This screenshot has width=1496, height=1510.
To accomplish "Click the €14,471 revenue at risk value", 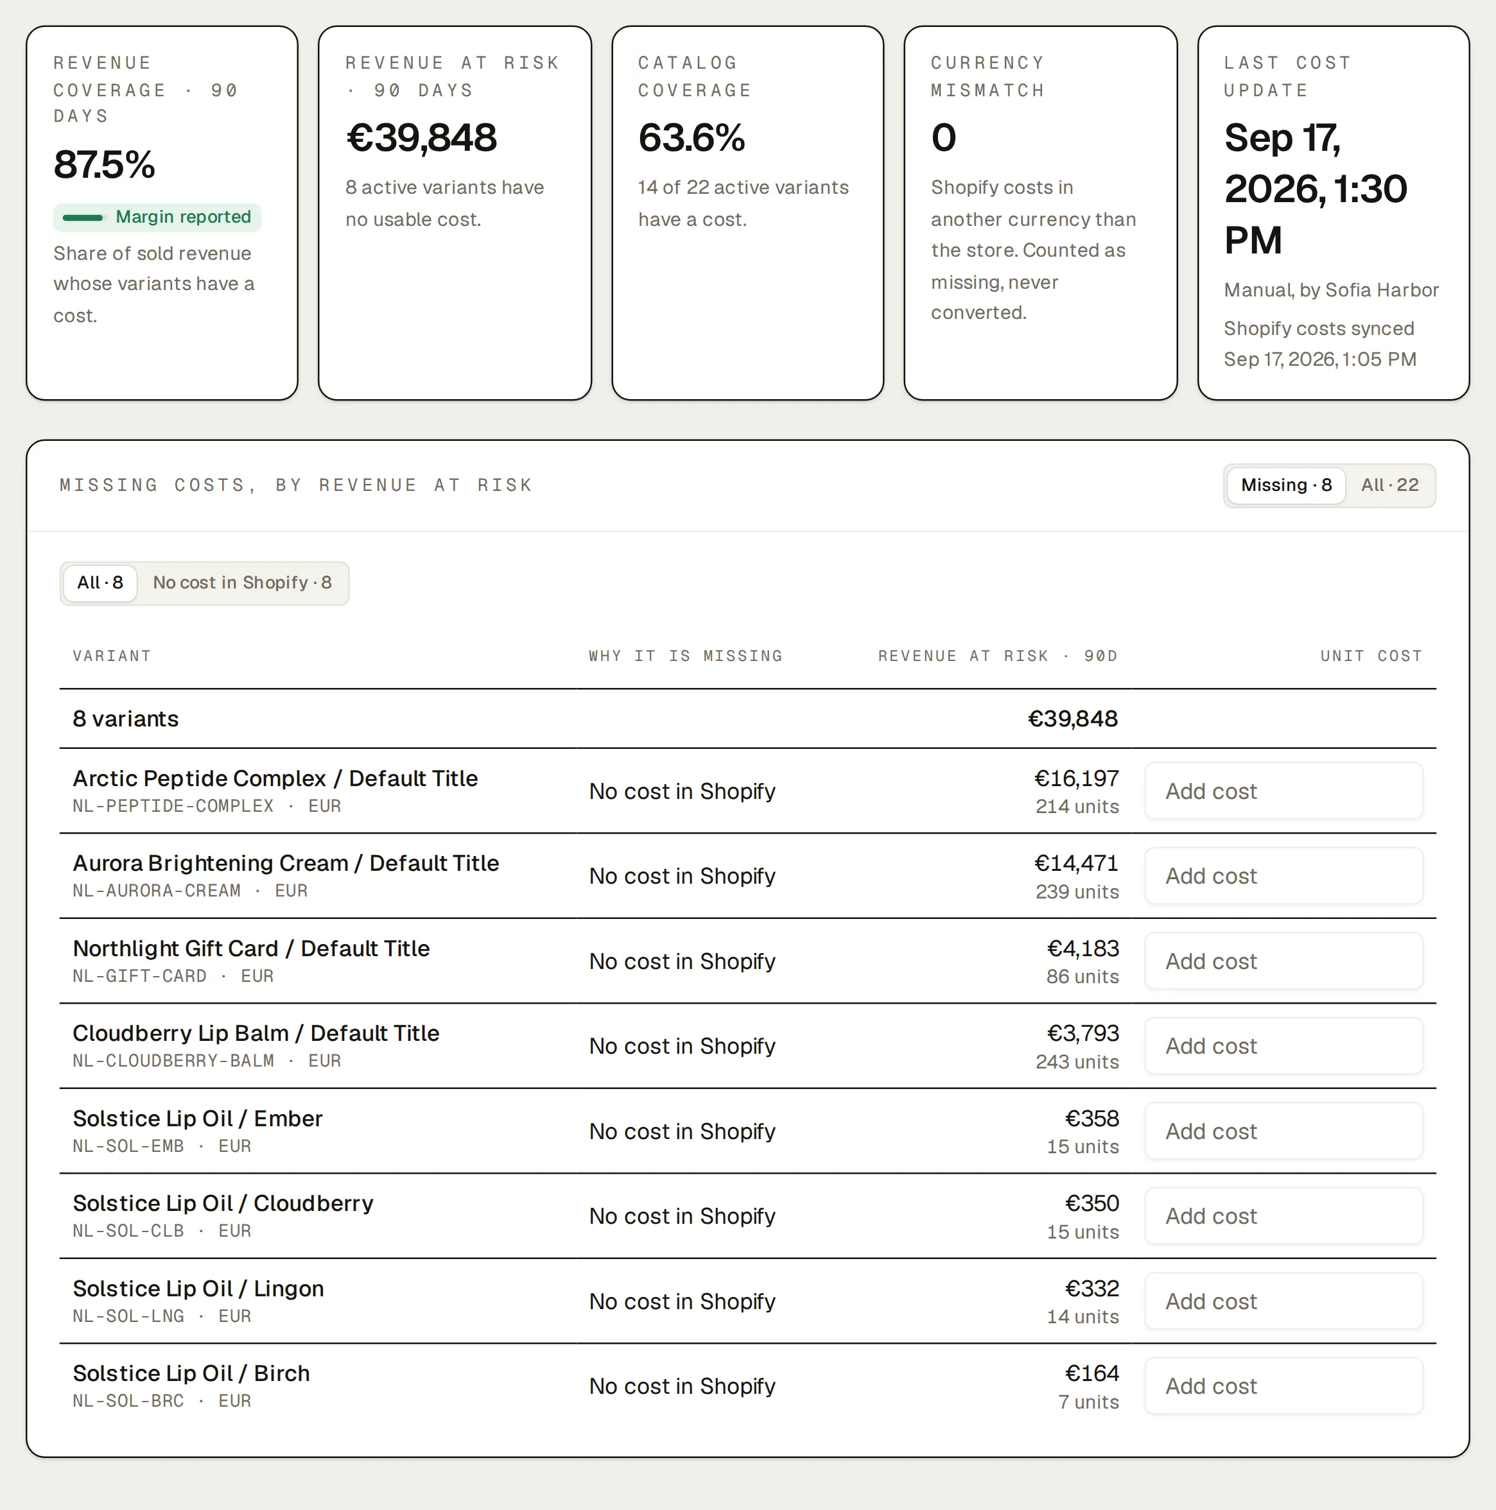I will click(x=1076, y=864).
